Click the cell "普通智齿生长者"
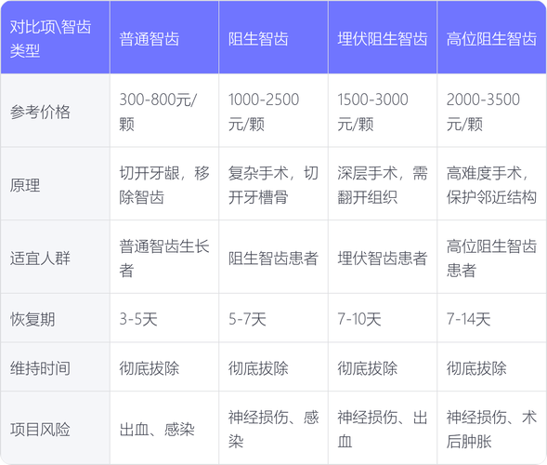This screenshot has height=465, width=547. [x=164, y=257]
